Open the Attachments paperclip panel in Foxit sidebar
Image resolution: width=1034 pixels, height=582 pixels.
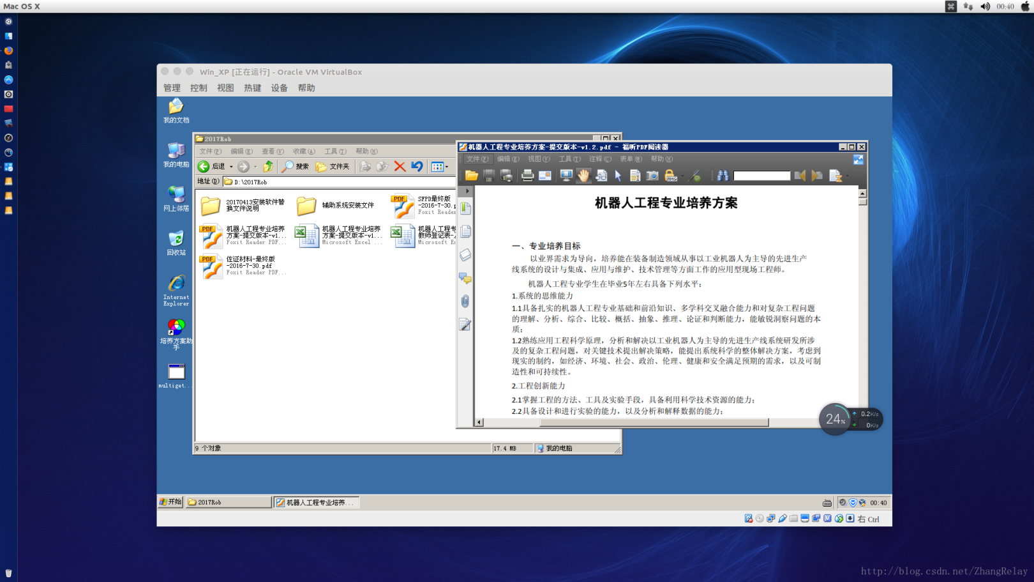coord(465,301)
